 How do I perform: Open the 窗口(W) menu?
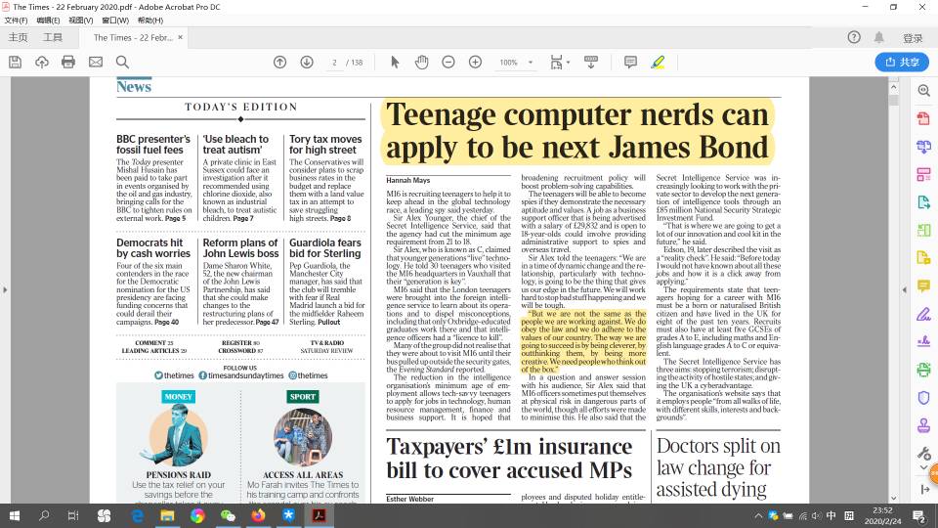tap(115, 21)
